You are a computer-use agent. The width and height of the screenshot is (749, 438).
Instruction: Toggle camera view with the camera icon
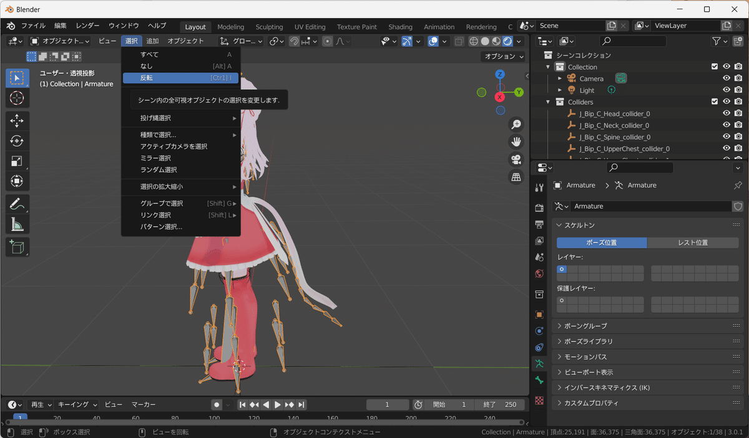[x=516, y=159]
